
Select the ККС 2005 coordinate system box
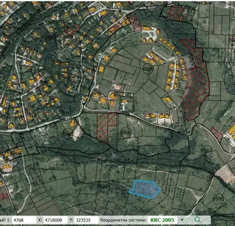162,220
